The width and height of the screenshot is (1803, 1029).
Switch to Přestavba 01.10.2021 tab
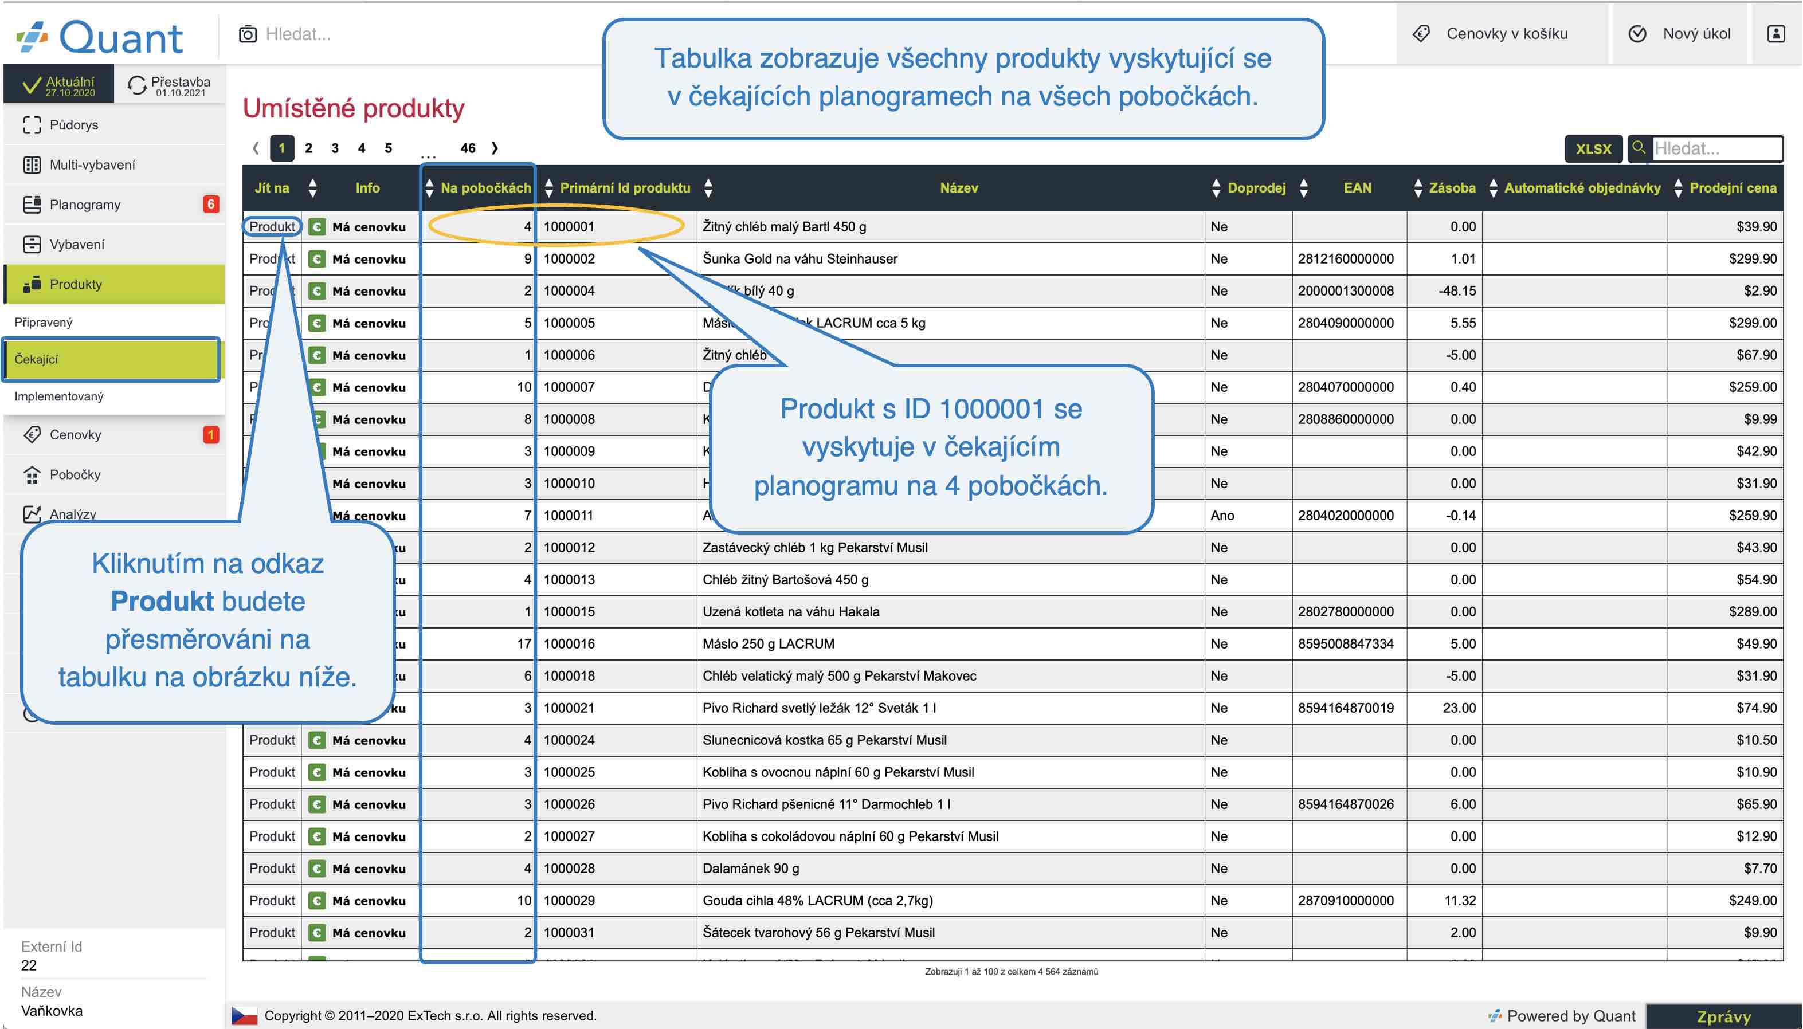coord(170,85)
